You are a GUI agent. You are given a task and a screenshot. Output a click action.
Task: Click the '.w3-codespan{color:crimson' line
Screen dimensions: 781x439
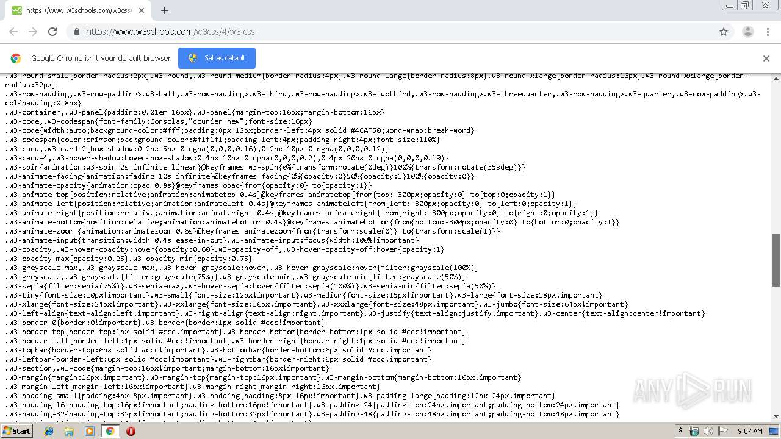pos(222,140)
